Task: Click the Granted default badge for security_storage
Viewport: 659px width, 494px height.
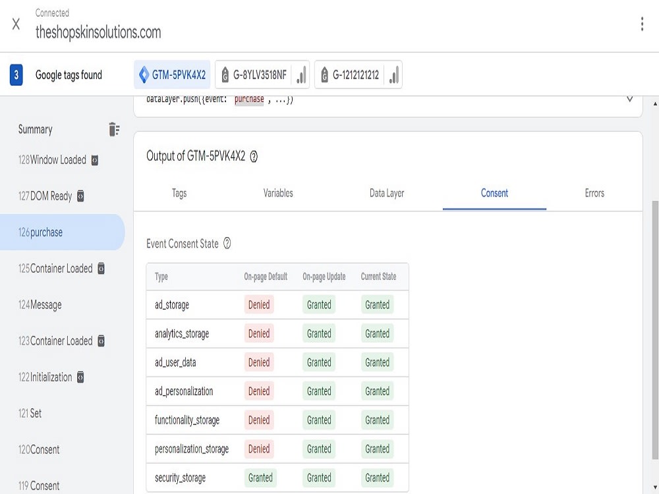Action: click(x=260, y=478)
